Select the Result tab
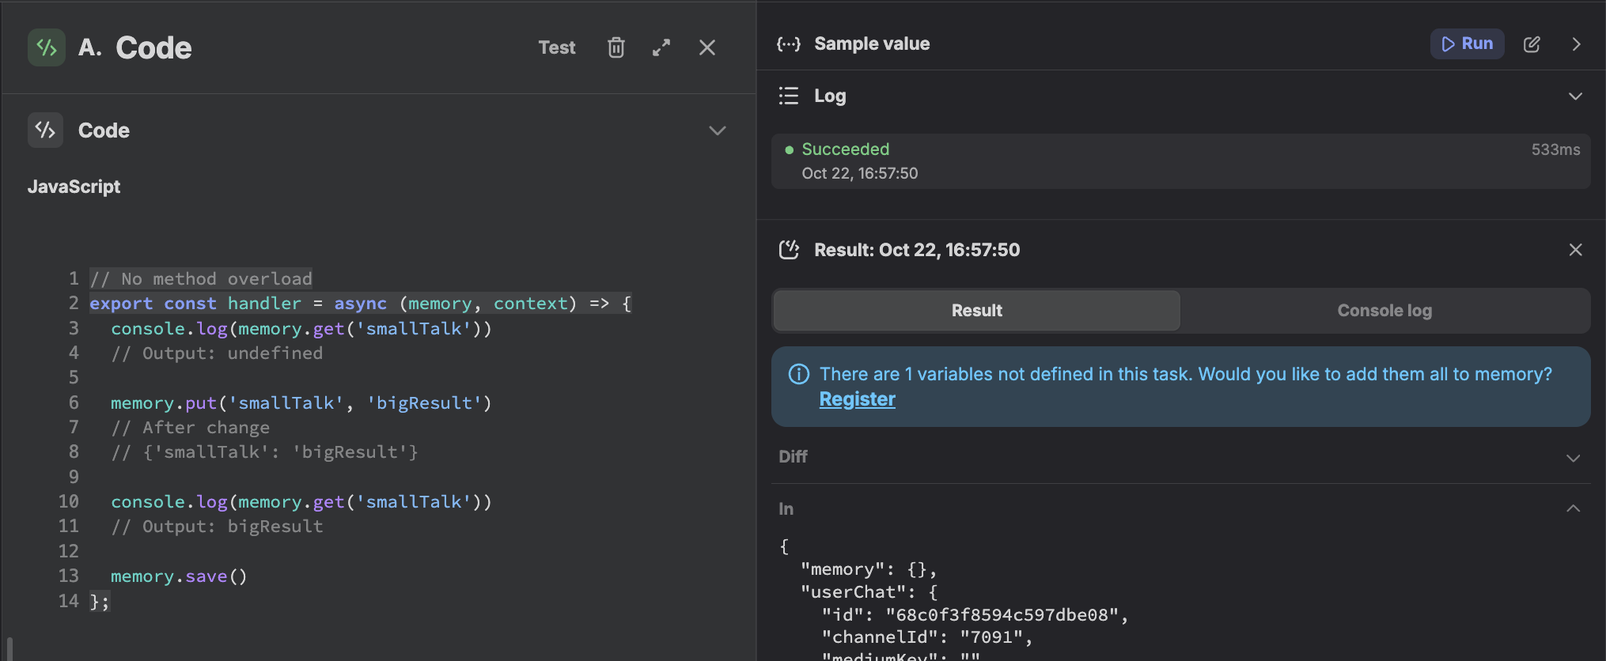1606x661 pixels. click(x=976, y=311)
